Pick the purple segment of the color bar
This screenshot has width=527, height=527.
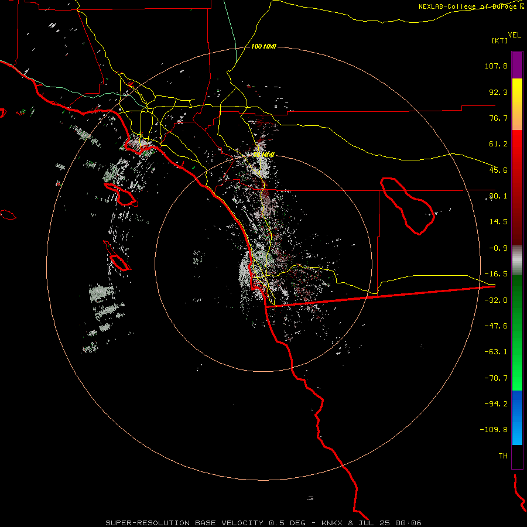tap(517, 65)
